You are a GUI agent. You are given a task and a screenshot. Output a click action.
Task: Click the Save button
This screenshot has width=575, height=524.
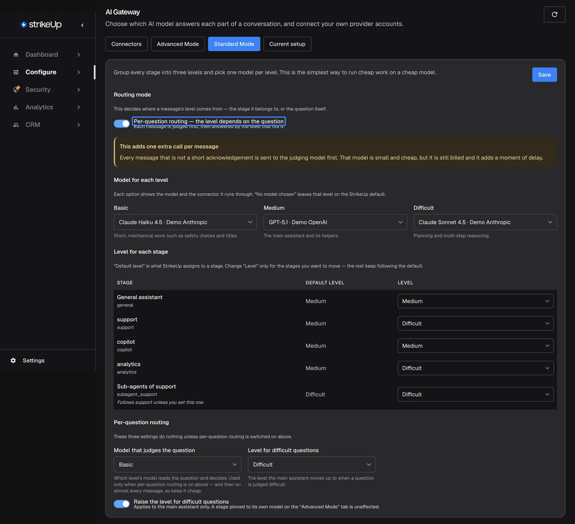[544, 75]
